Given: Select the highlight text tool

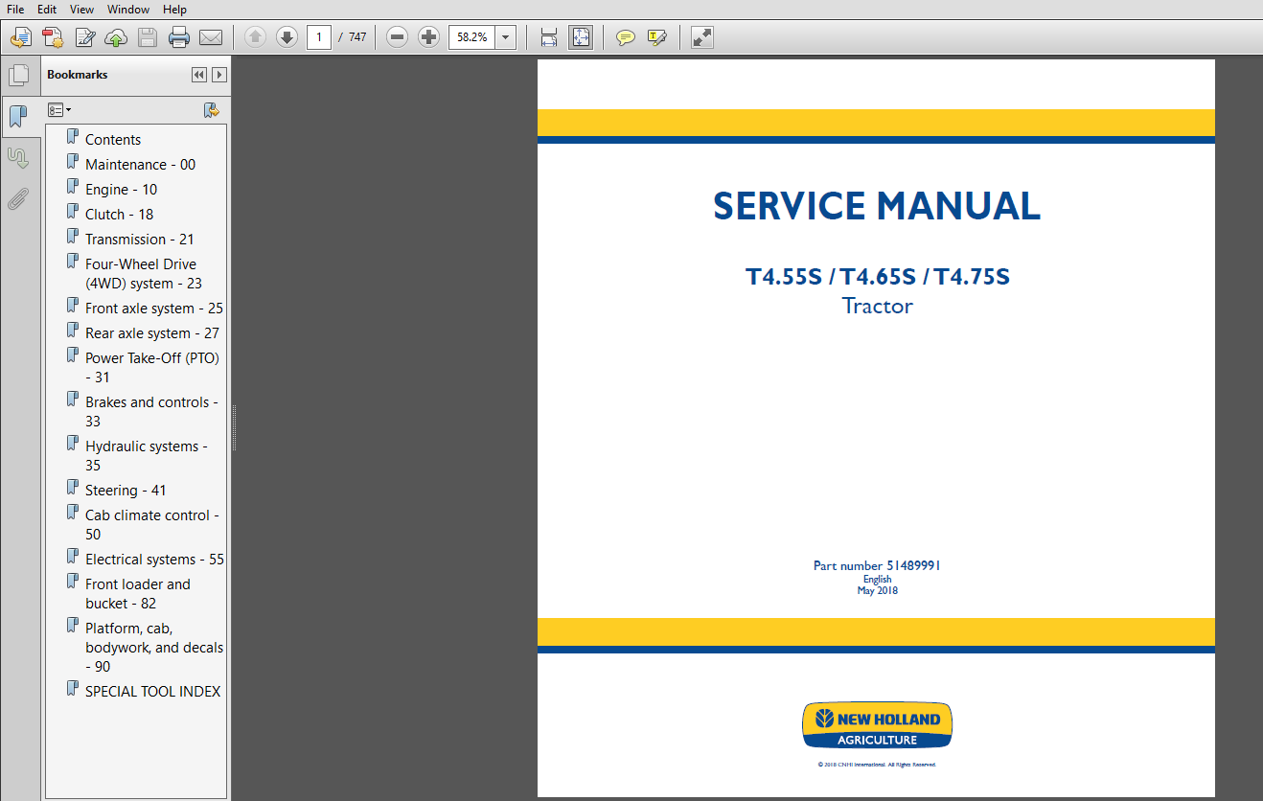Looking at the screenshot, I should tap(657, 37).
